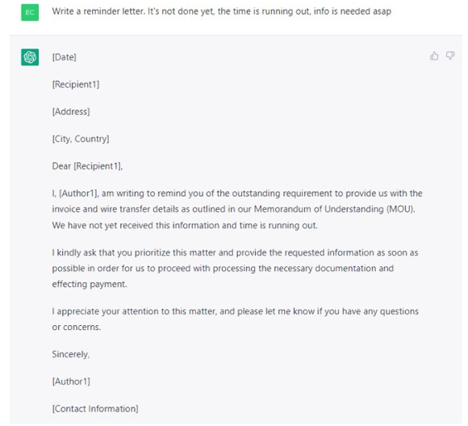Click the Dear [Recipient1] greeting
The image size is (468, 426).
[87, 166]
